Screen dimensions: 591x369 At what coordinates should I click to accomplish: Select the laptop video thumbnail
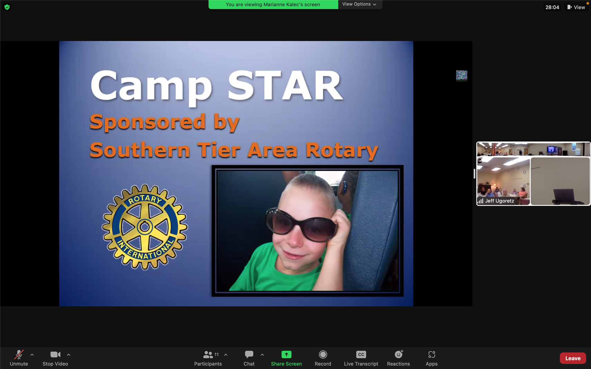[560, 181]
